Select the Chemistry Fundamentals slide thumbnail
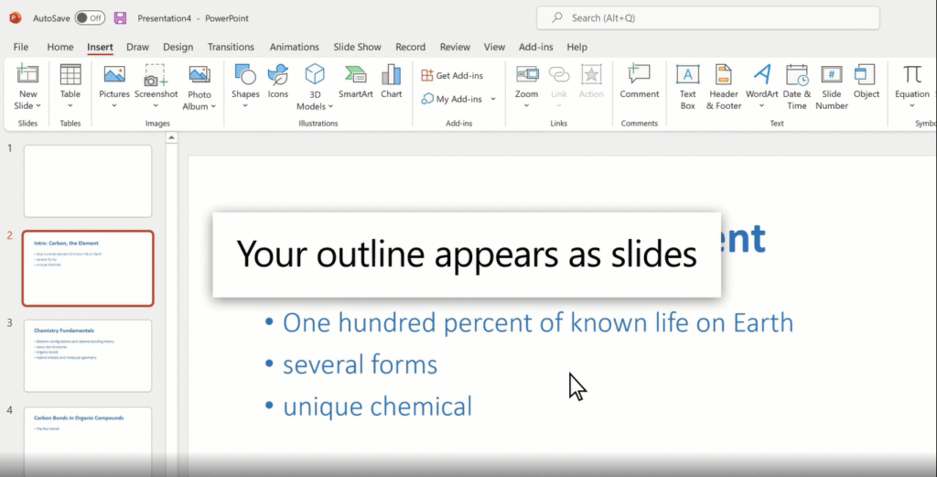 [x=88, y=354]
